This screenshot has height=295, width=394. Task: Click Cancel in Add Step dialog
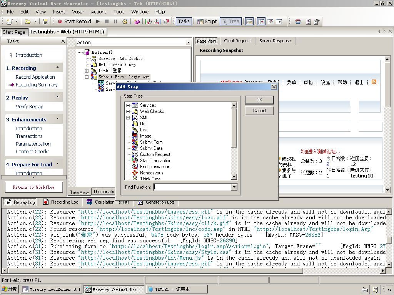point(259,111)
